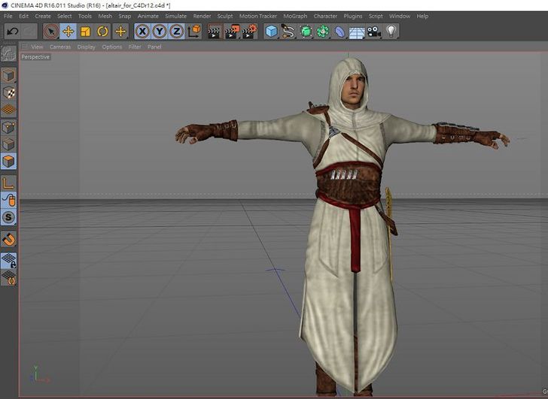Add a Cube primitive object
Image resolution: width=548 pixels, height=399 pixels.
(271, 32)
